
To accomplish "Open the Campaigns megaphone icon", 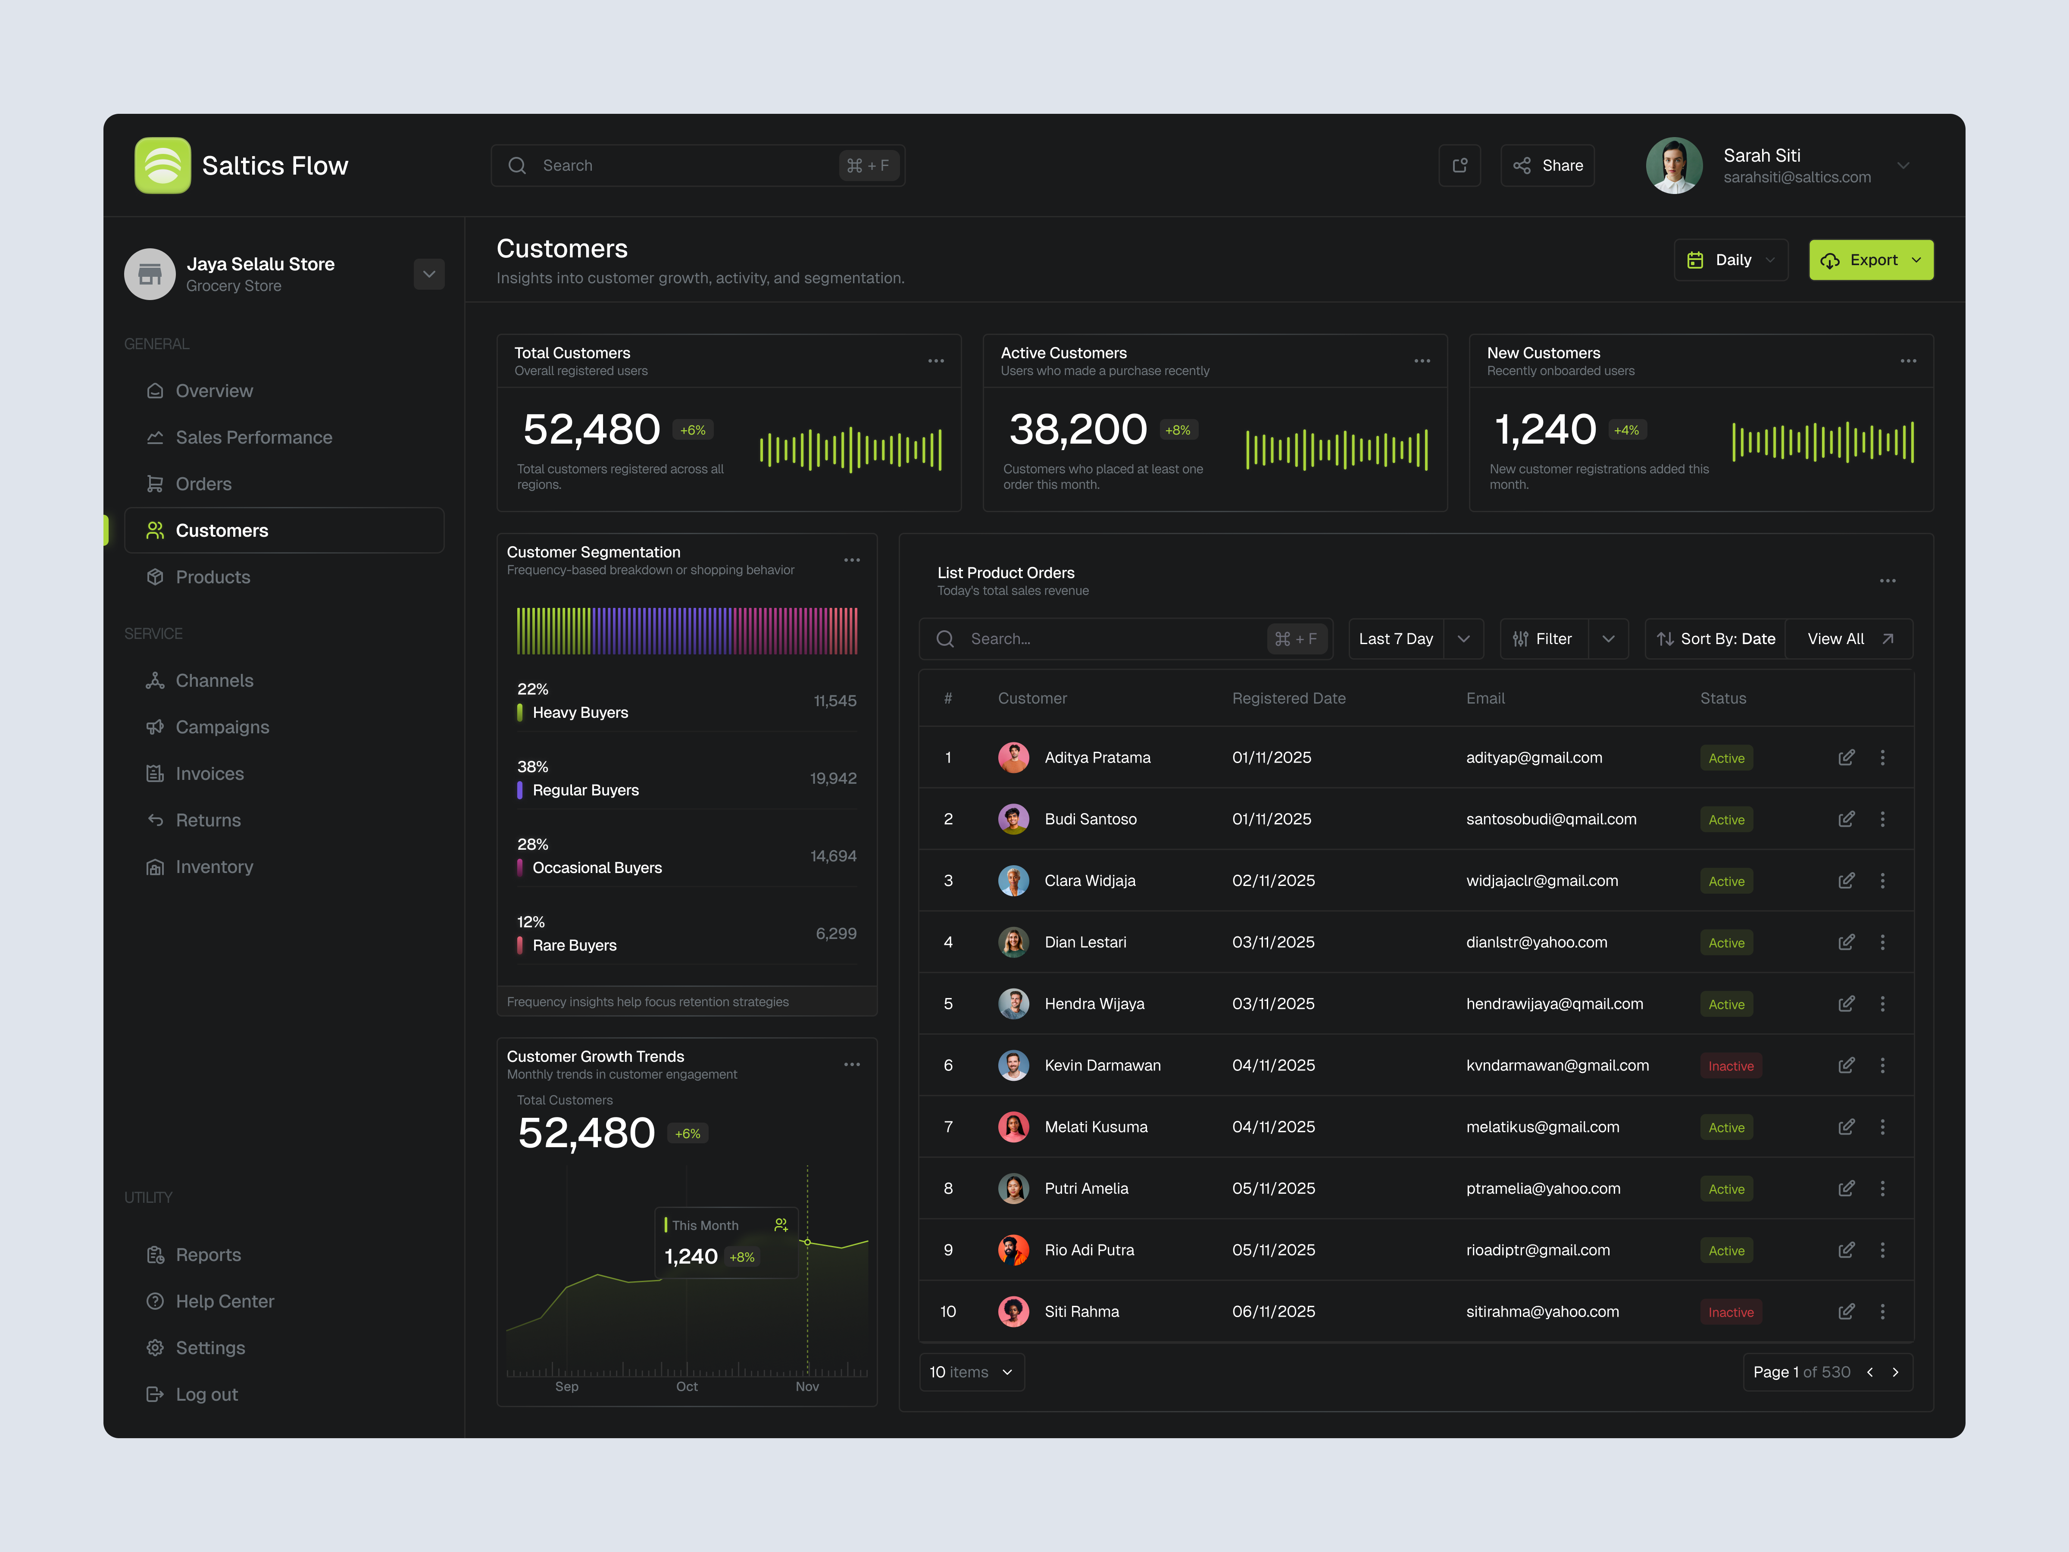I will tap(155, 727).
